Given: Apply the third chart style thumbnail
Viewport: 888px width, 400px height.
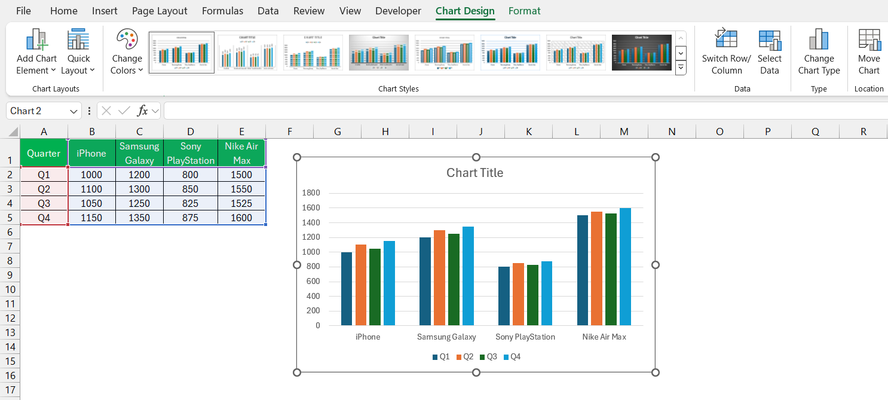Looking at the screenshot, I should tap(313, 53).
